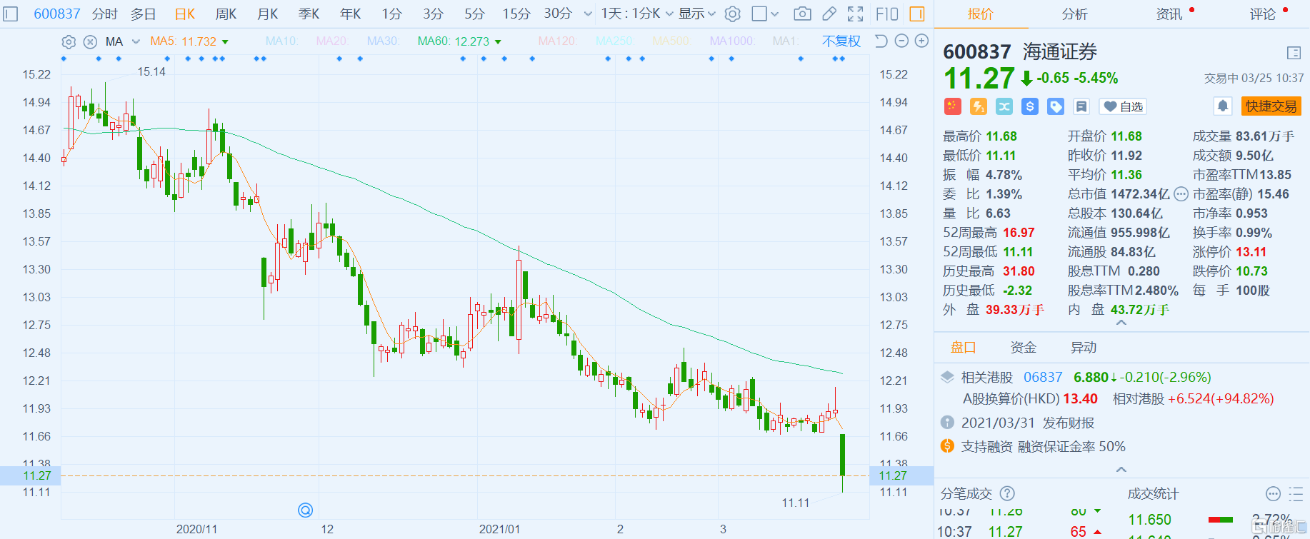Zoom in chart with plus icon
The width and height of the screenshot is (1310, 539).
point(921,41)
